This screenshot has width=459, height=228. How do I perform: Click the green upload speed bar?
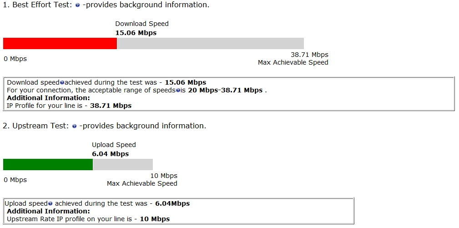coord(48,164)
